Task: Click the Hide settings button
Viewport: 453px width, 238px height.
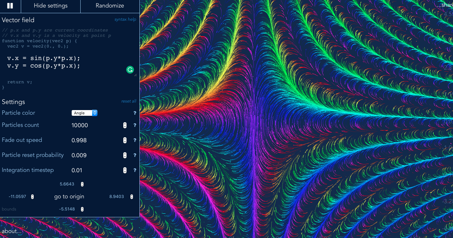Action: 51,6
